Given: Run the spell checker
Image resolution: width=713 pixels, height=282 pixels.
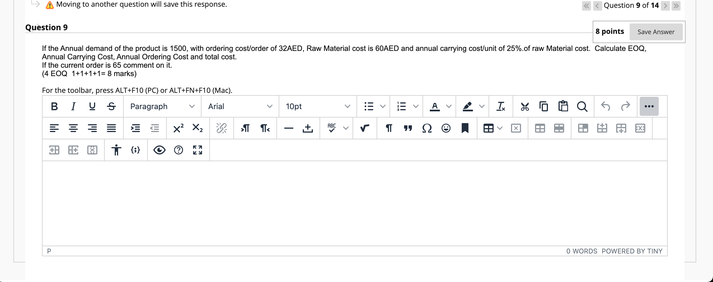Looking at the screenshot, I should pos(332,128).
